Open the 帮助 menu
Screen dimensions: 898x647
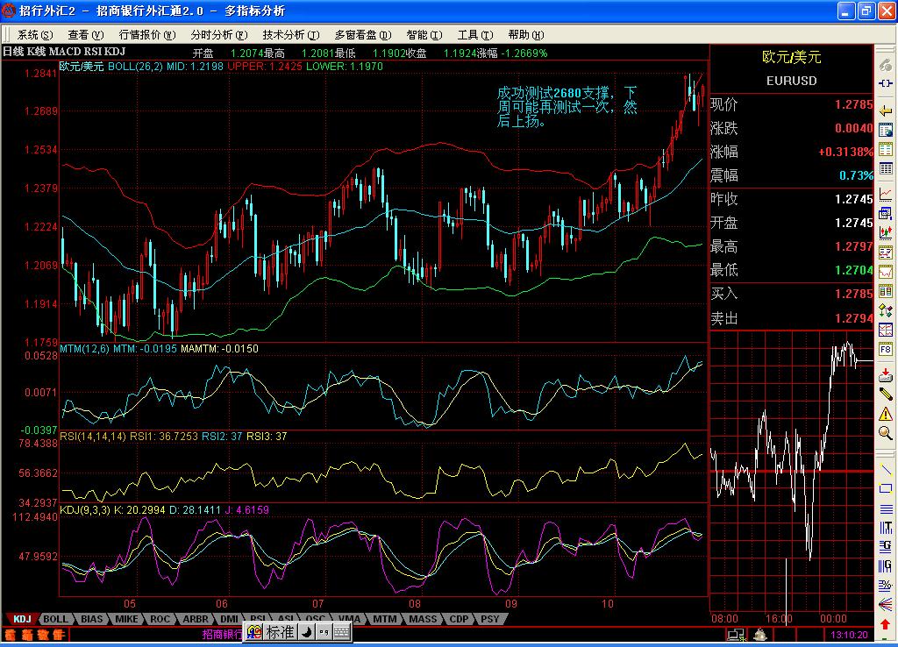(x=526, y=35)
